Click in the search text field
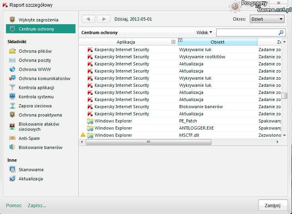The width and height of the screenshot is (292, 214). point(246,32)
